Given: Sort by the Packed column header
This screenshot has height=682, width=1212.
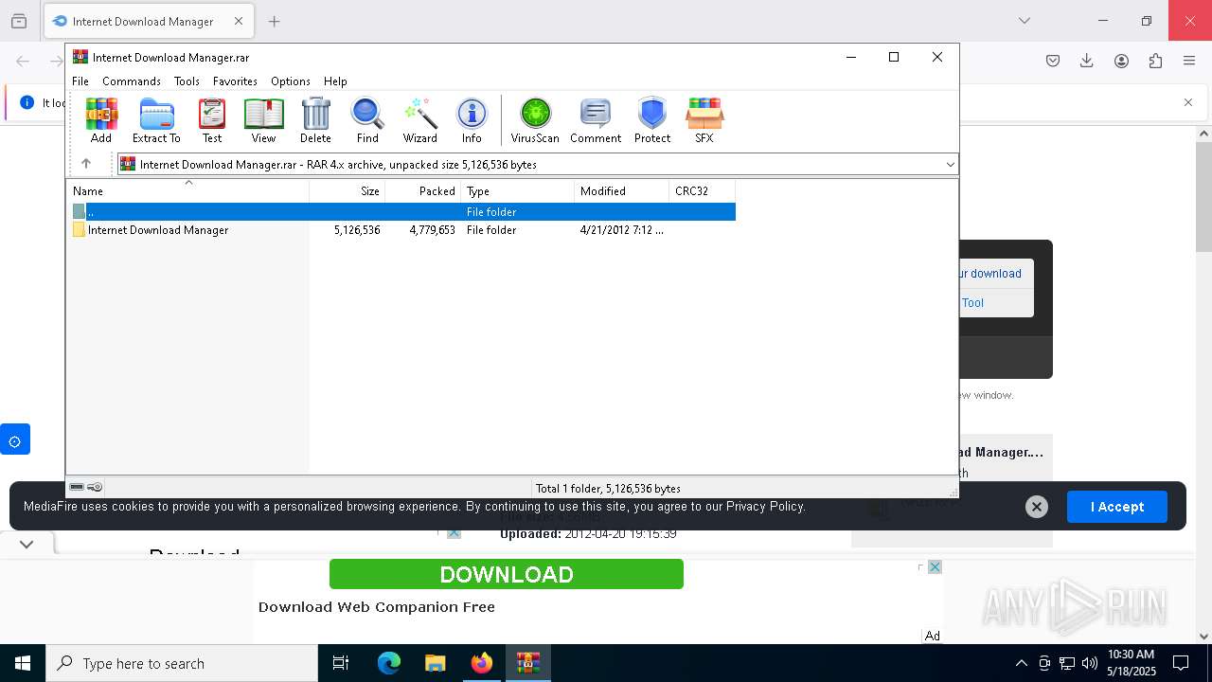Looking at the screenshot, I should (x=423, y=190).
